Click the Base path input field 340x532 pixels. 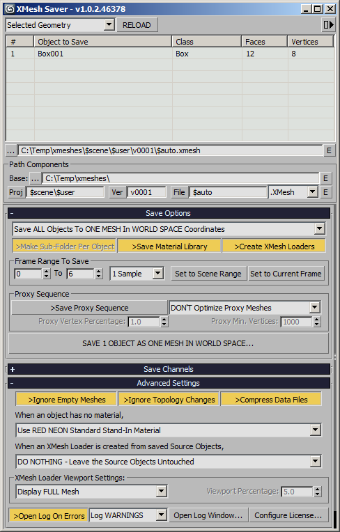[x=180, y=178]
